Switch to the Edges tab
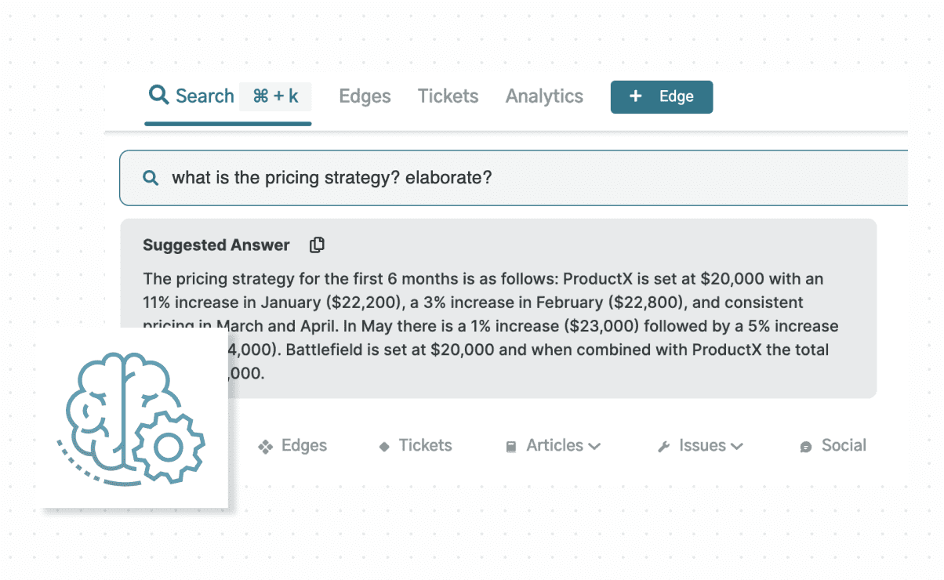The width and height of the screenshot is (944, 580). [x=365, y=96]
